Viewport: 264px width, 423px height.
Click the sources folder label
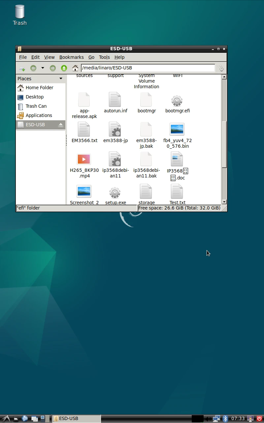click(84, 76)
